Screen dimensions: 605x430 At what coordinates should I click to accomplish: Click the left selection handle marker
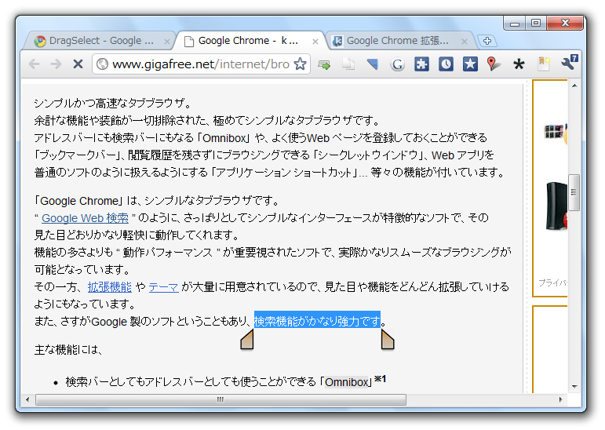point(247,340)
